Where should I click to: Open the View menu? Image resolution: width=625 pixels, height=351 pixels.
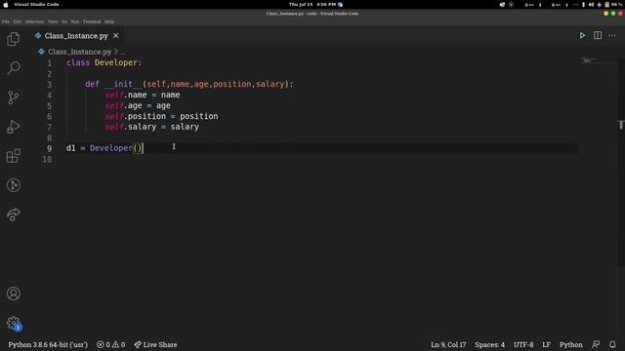[53, 21]
